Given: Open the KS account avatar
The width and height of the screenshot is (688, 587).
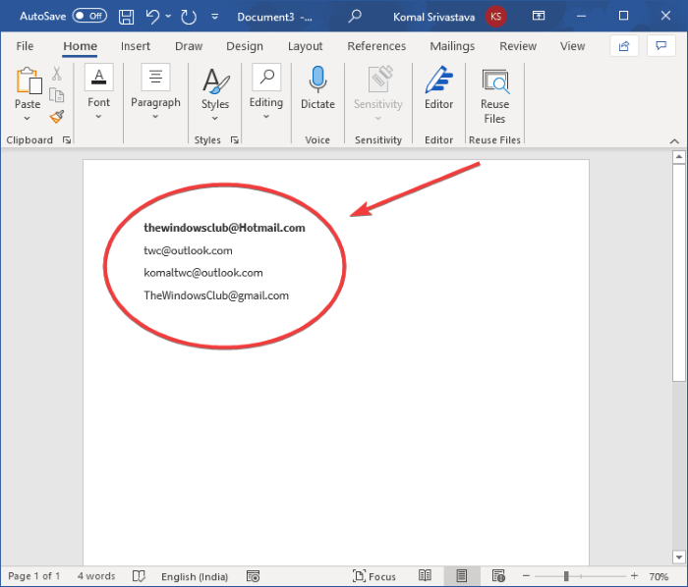Looking at the screenshot, I should click(x=495, y=17).
